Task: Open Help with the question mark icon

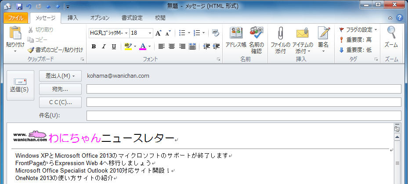Action: click(x=399, y=18)
